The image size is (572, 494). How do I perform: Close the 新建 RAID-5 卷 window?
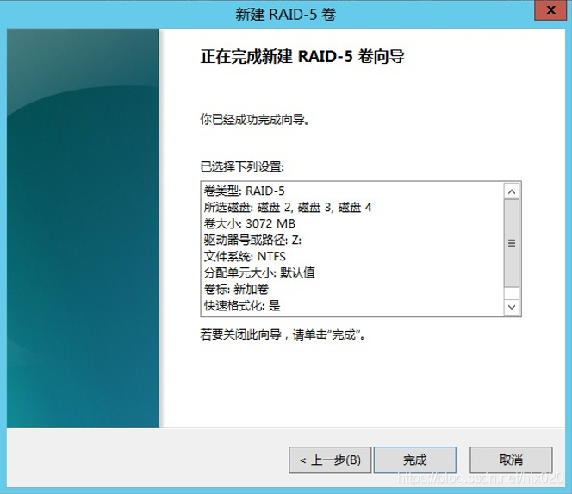pos(550,10)
